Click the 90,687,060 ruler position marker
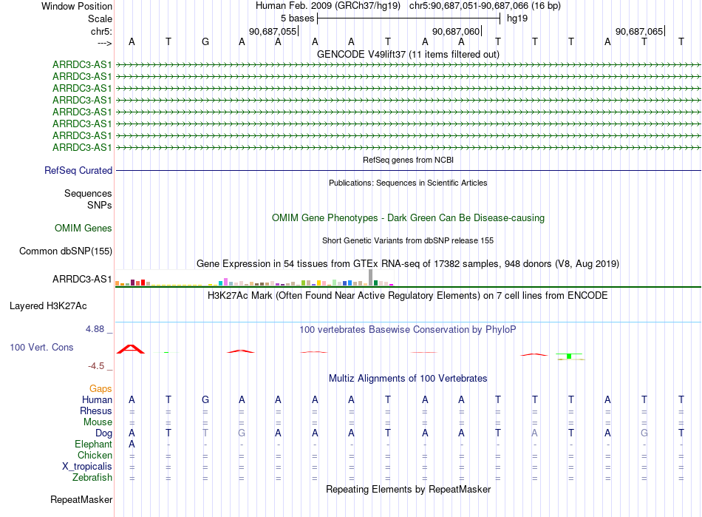The image size is (702, 517). click(x=456, y=31)
